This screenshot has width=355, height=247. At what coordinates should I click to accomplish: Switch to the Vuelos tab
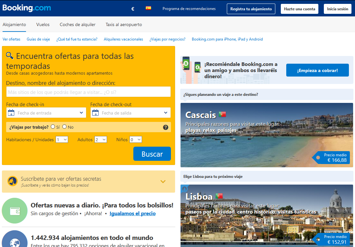click(43, 24)
